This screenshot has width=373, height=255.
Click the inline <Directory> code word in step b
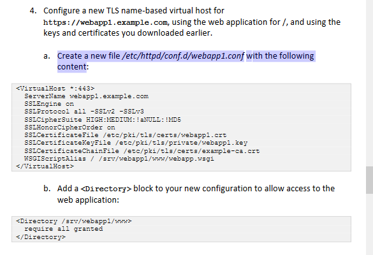click(x=106, y=189)
